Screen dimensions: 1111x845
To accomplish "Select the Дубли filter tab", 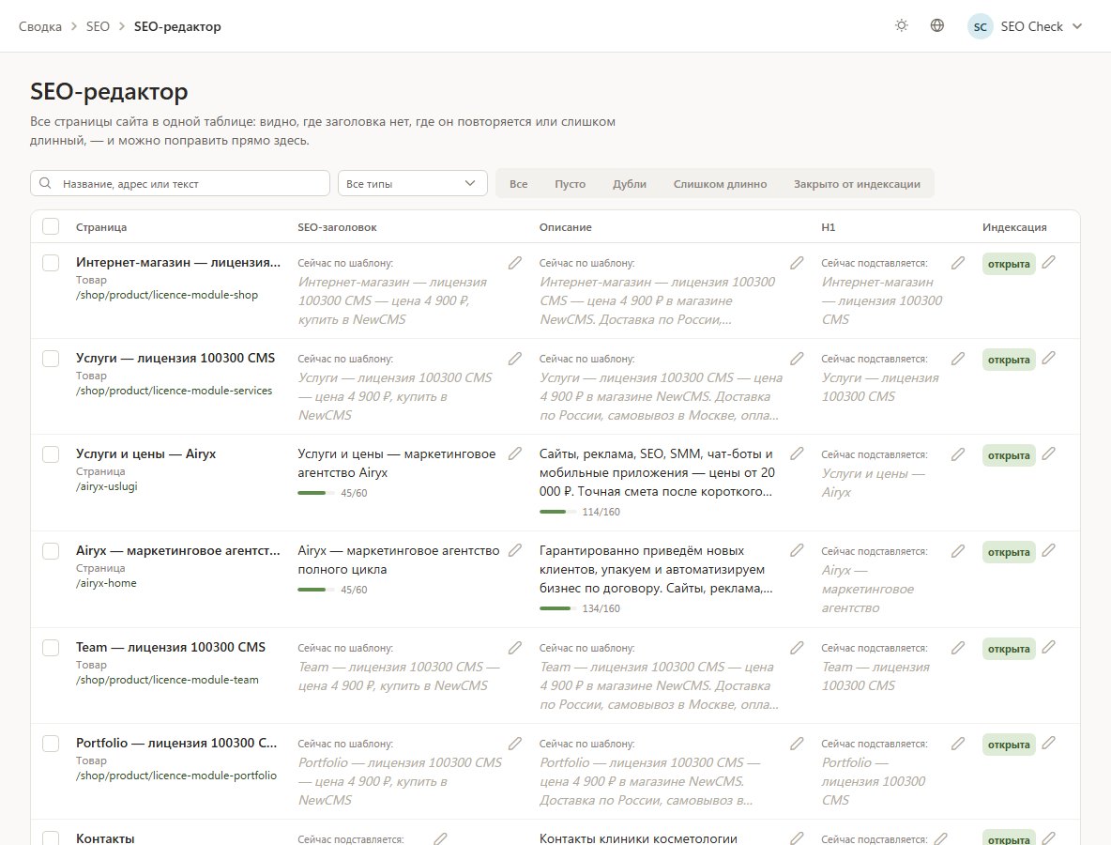I will click(630, 184).
